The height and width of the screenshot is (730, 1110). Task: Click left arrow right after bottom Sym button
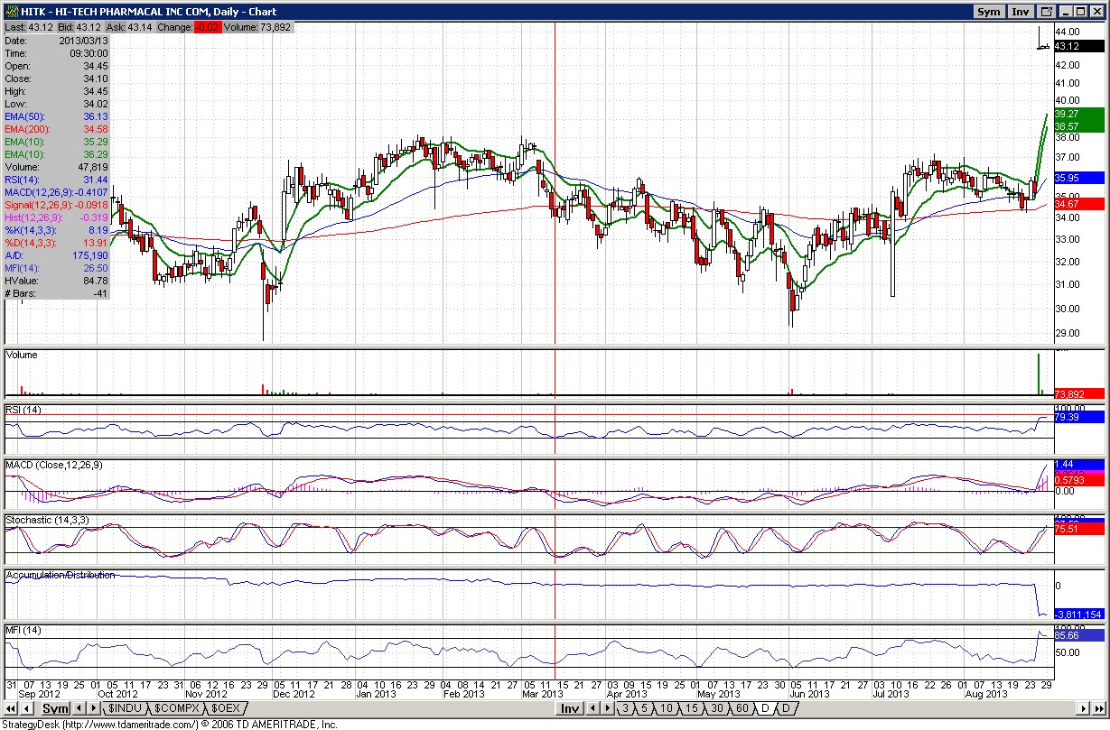pyautogui.click(x=79, y=708)
